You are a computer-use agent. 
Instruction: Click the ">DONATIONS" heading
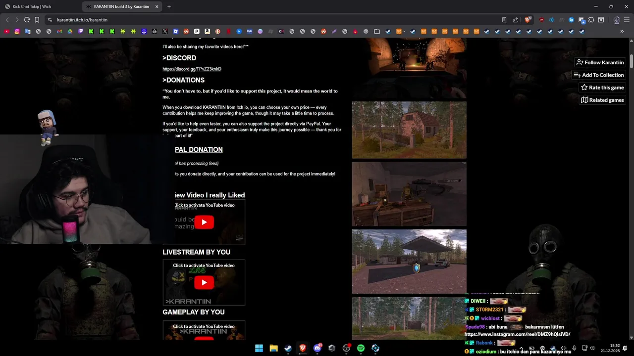(x=183, y=80)
